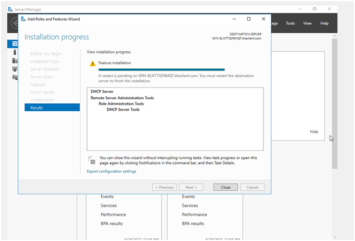Minimize the Add Roles and Features Wizard
This screenshot has width=355, height=241.
234,19
